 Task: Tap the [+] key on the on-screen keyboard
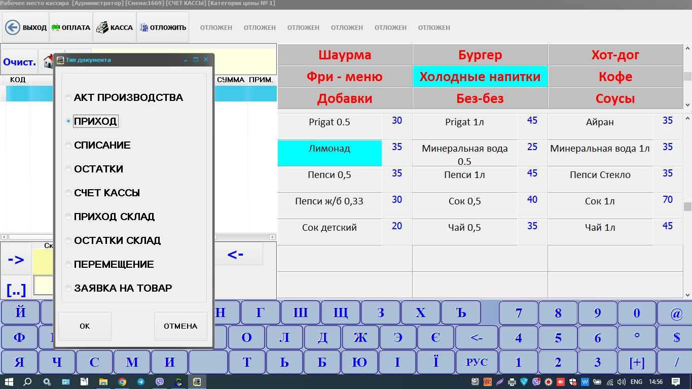pyautogui.click(x=637, y=362)
